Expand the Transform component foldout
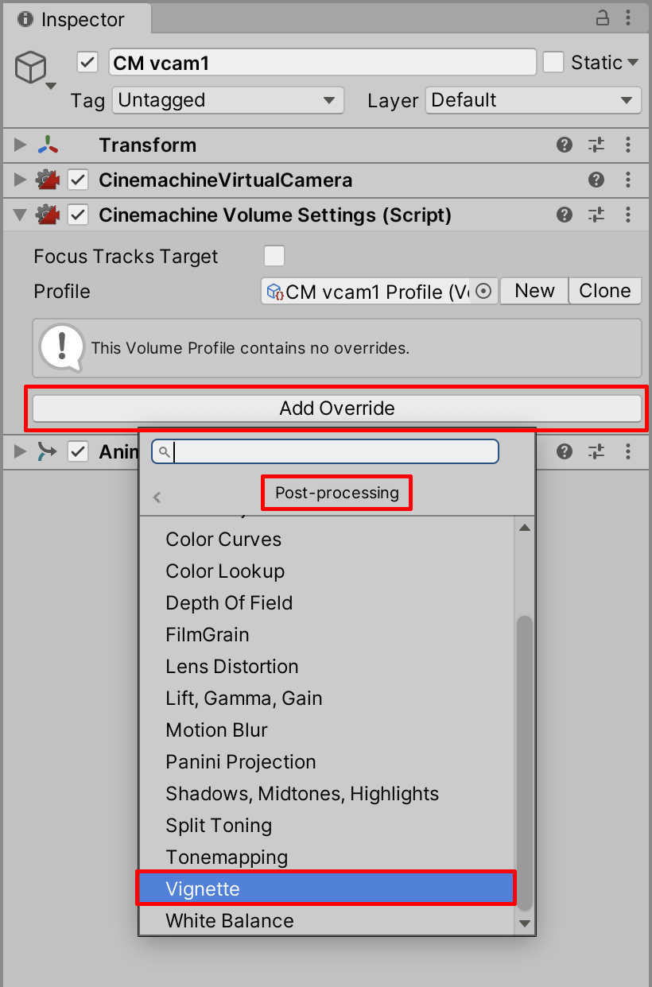Image resolution: width=652 pixels, height=987 pixels. pyautogui.click(x=21, y=145)
